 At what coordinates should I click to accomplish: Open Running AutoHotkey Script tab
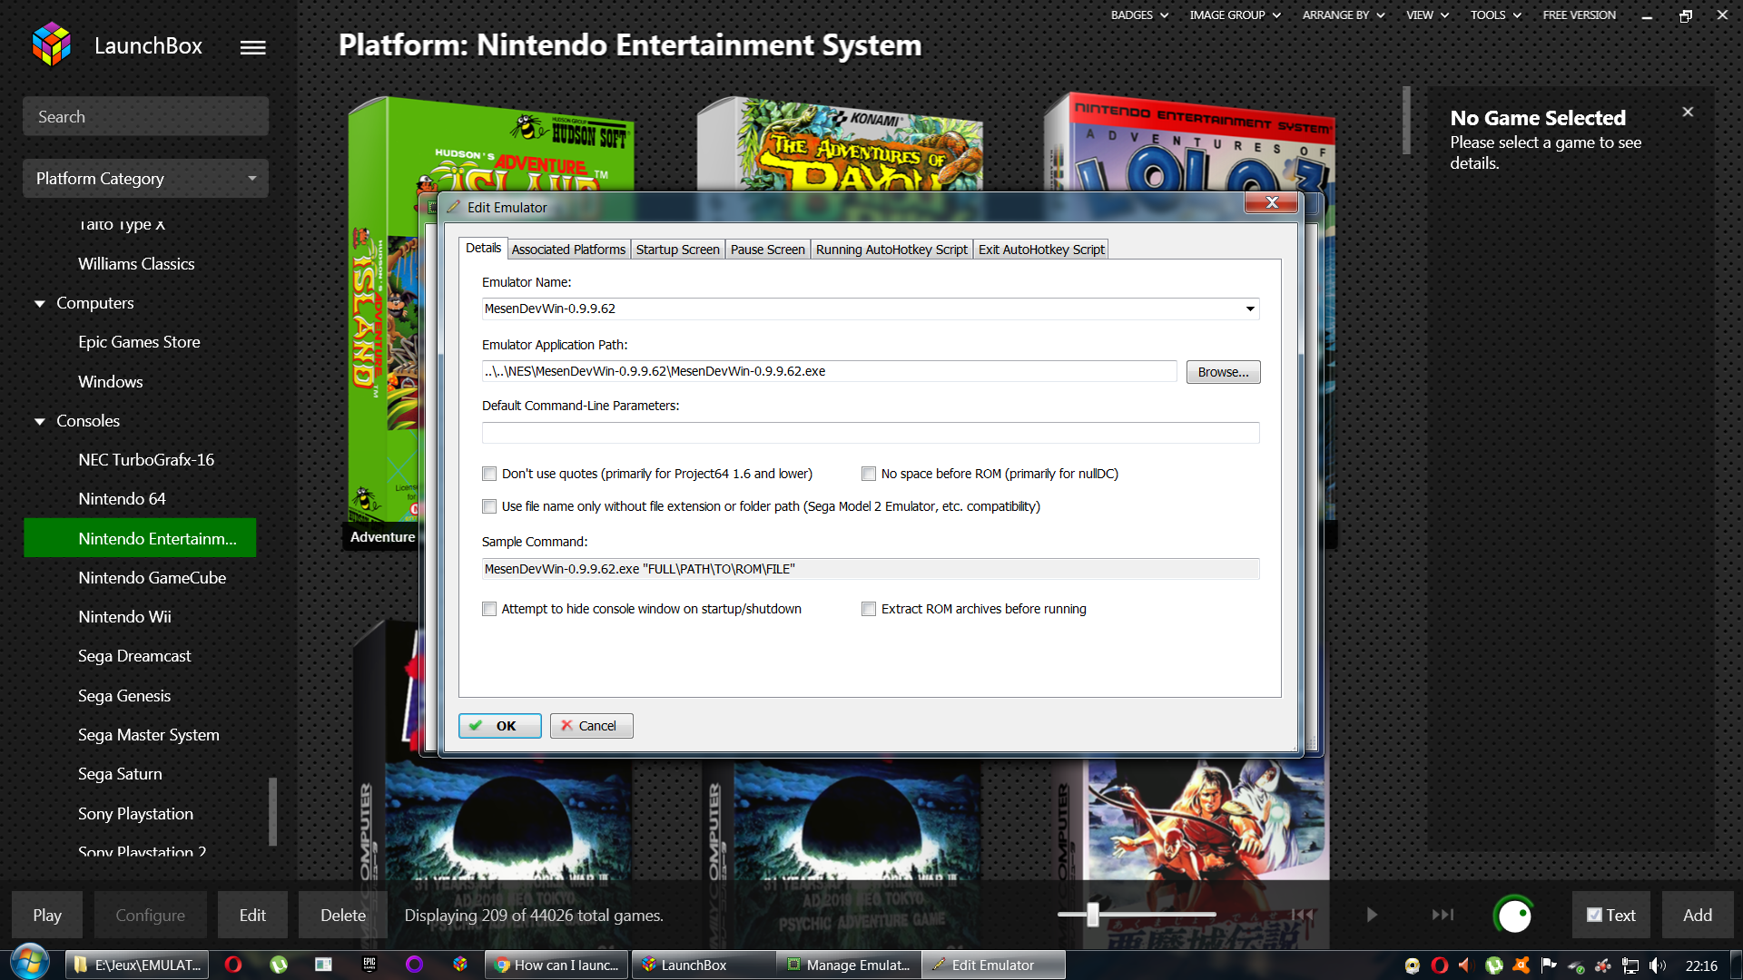click(891, 250)
